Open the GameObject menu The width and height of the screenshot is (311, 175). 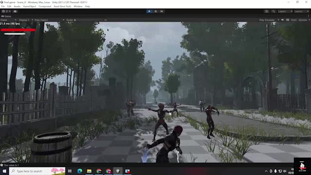coord(30,6)
